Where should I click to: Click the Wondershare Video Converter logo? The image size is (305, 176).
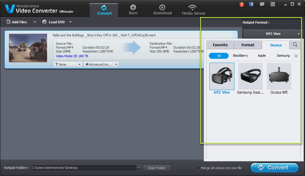(39, 9)
